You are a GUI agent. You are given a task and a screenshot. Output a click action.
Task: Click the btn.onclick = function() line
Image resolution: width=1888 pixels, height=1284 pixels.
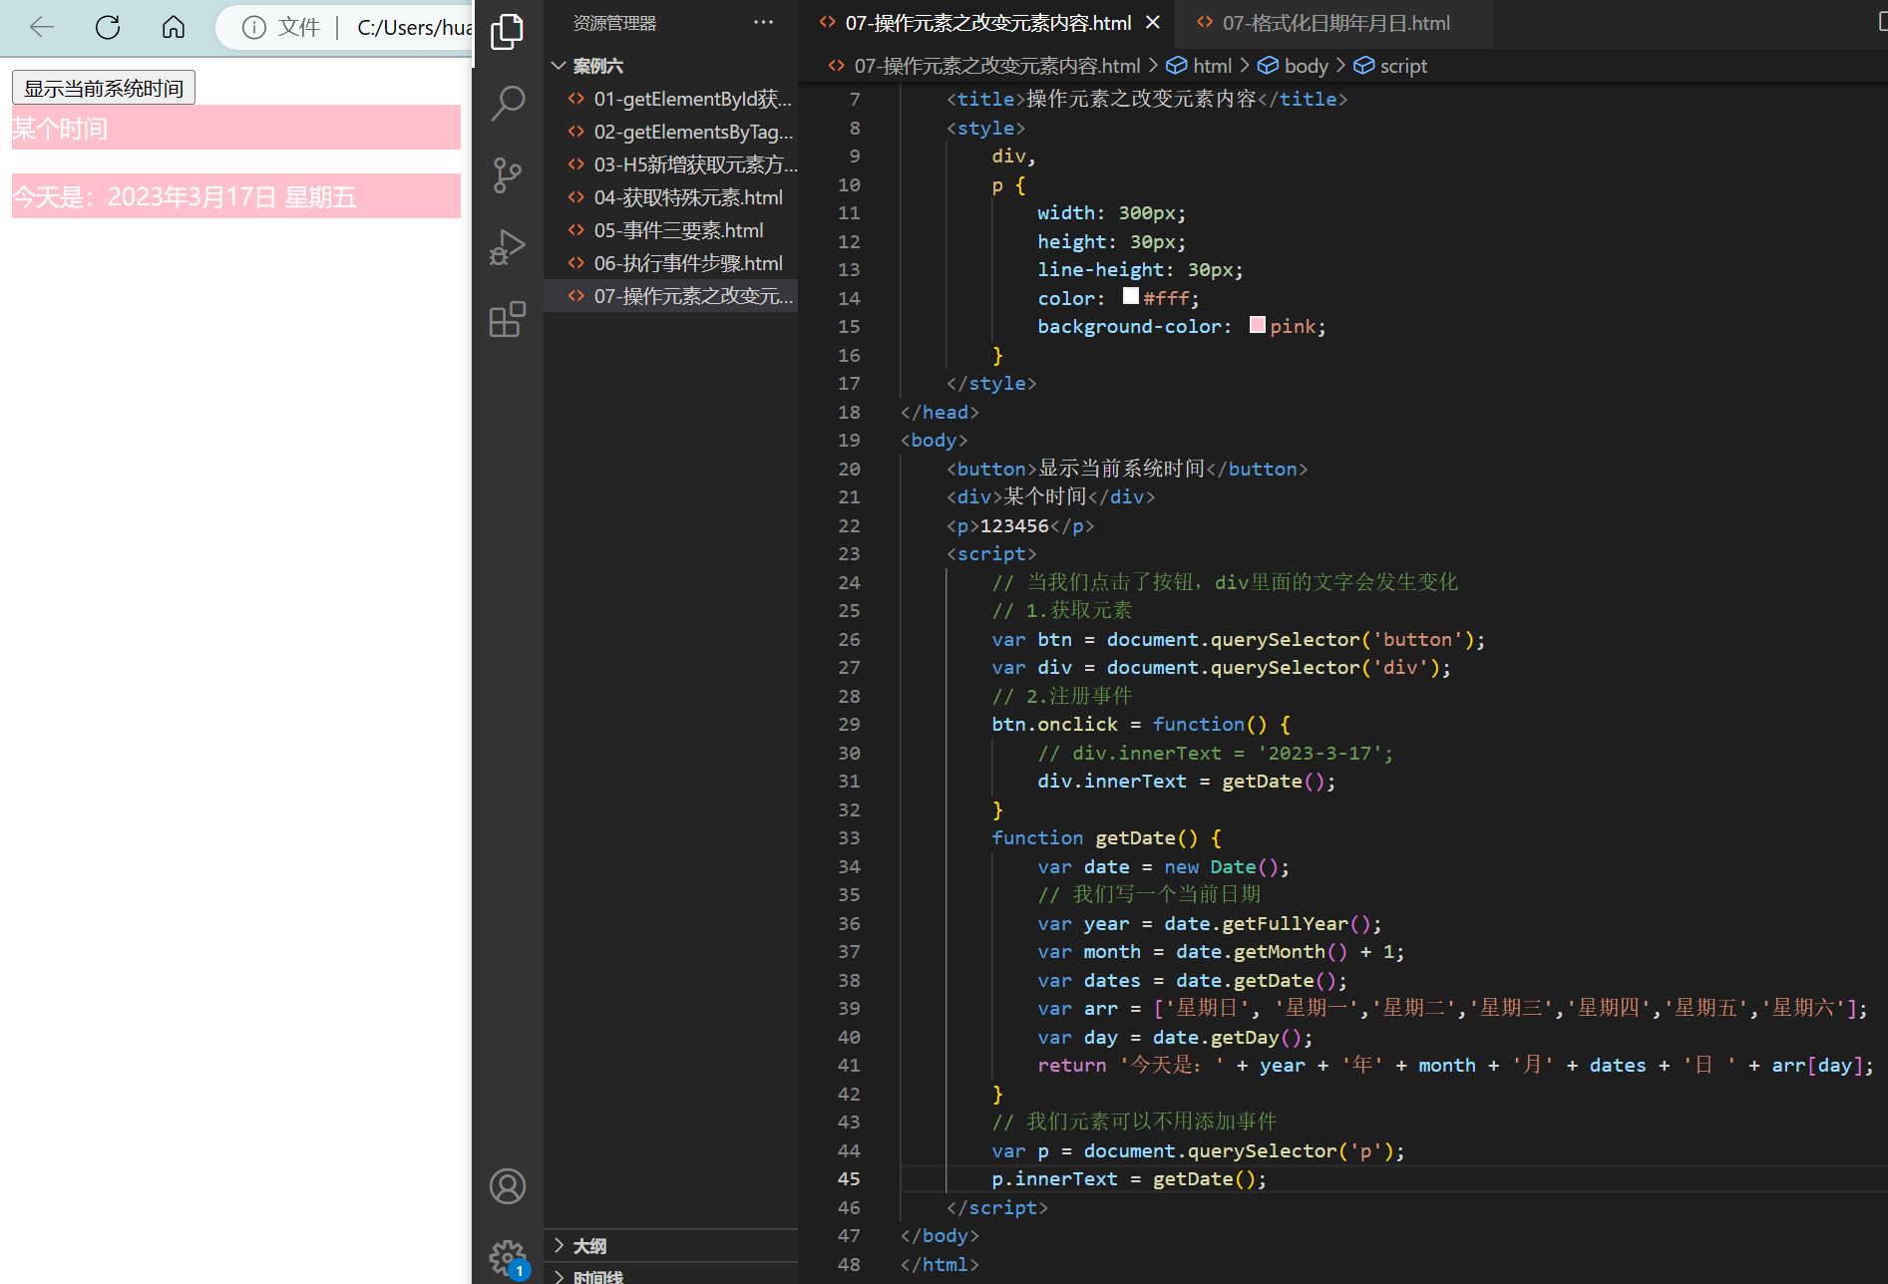pyautogui.click(x=1141, y=724)
